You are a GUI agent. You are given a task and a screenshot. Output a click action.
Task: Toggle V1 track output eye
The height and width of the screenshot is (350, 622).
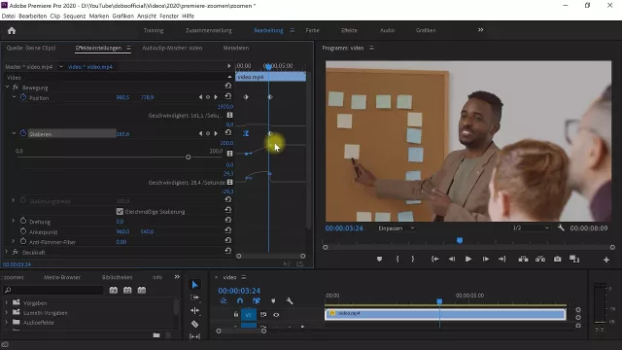pos(276,315)
